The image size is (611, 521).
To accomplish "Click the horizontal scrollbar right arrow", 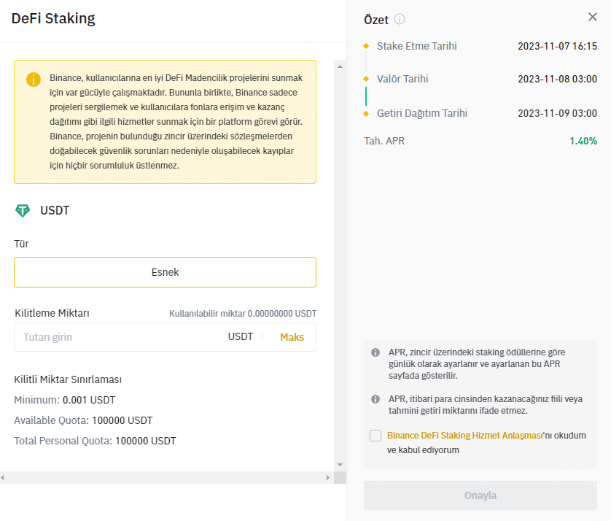I will pos(327,478).
